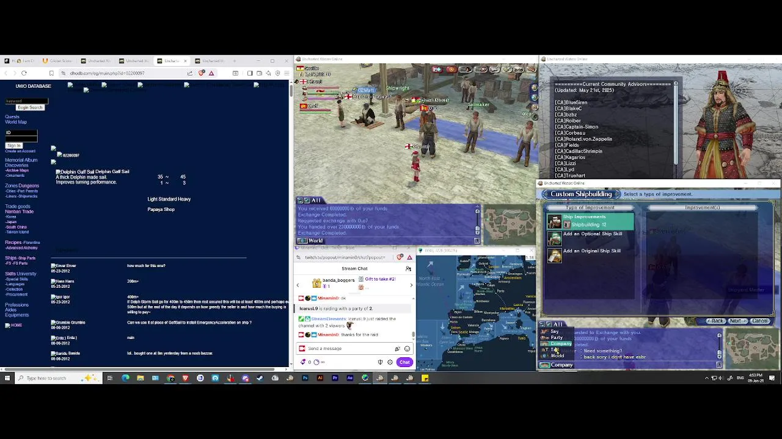Click Next in Custom Shipbuilding dialog

tap(737, 321)
